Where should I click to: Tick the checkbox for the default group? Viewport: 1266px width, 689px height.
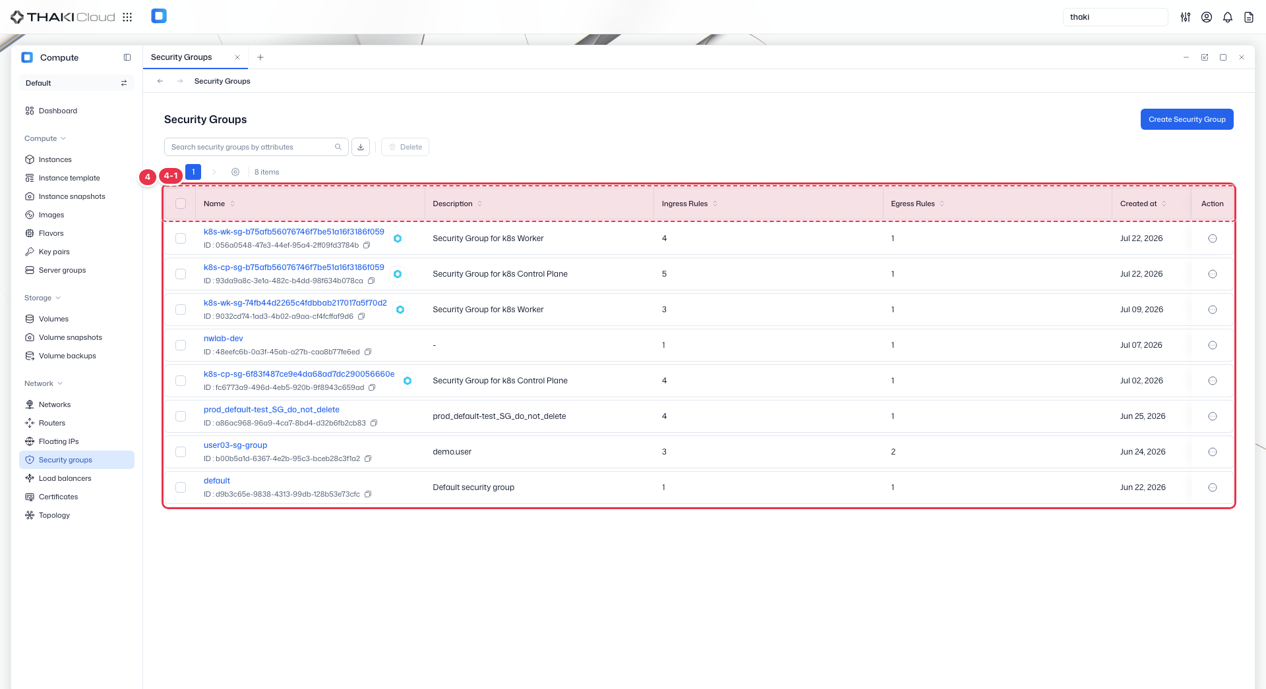click(x=181, y=487)
